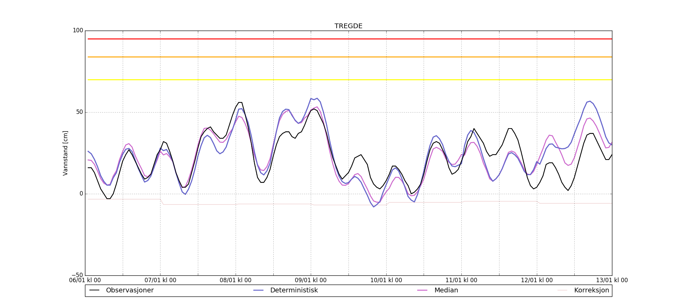Click the 12/01 kl 00 x-axis tick label

tap(537, 280)
